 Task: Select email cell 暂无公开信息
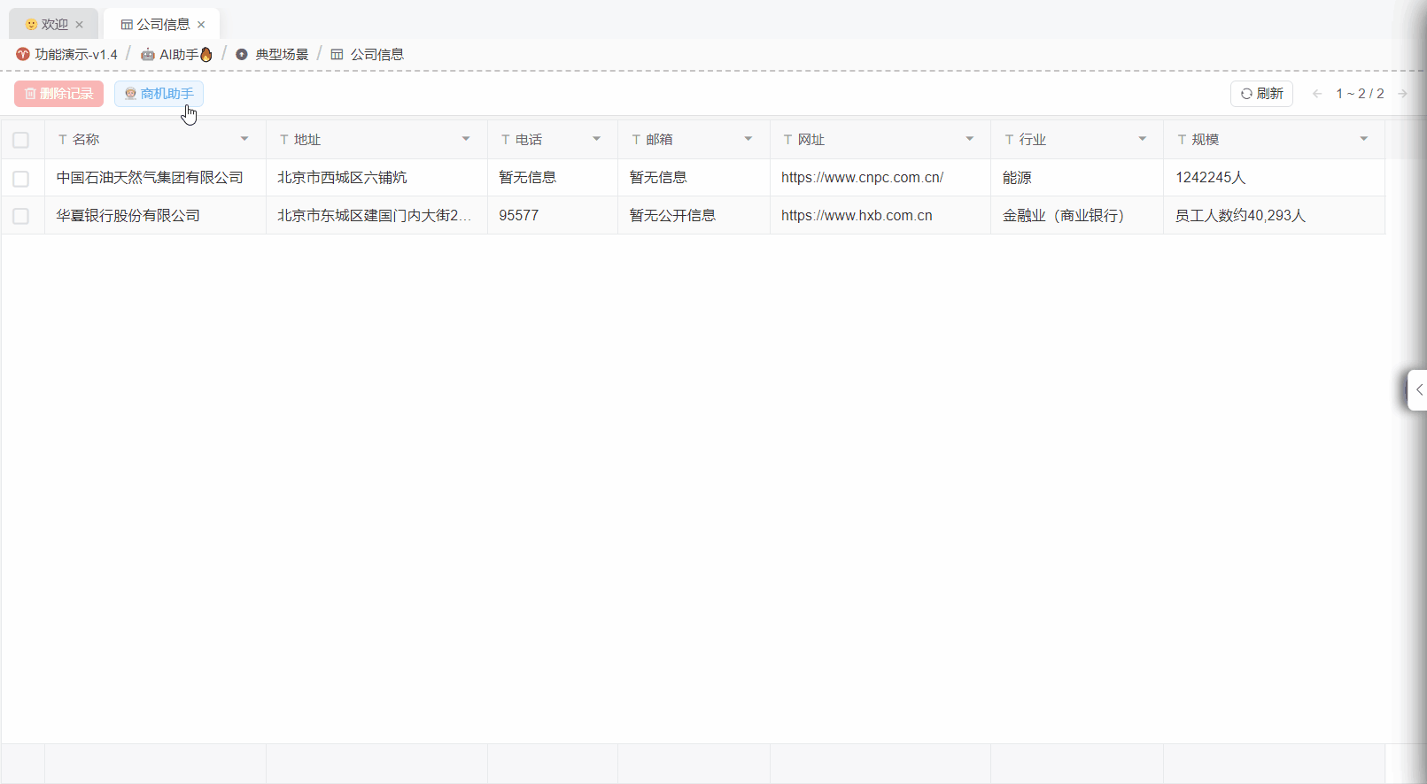694,216
